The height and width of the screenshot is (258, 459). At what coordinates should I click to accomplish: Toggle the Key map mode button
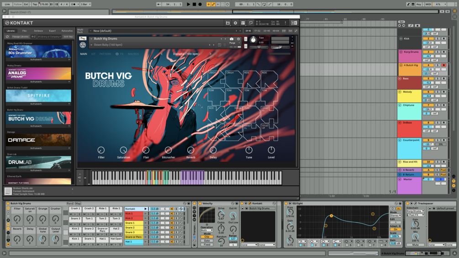coord(419,5)
